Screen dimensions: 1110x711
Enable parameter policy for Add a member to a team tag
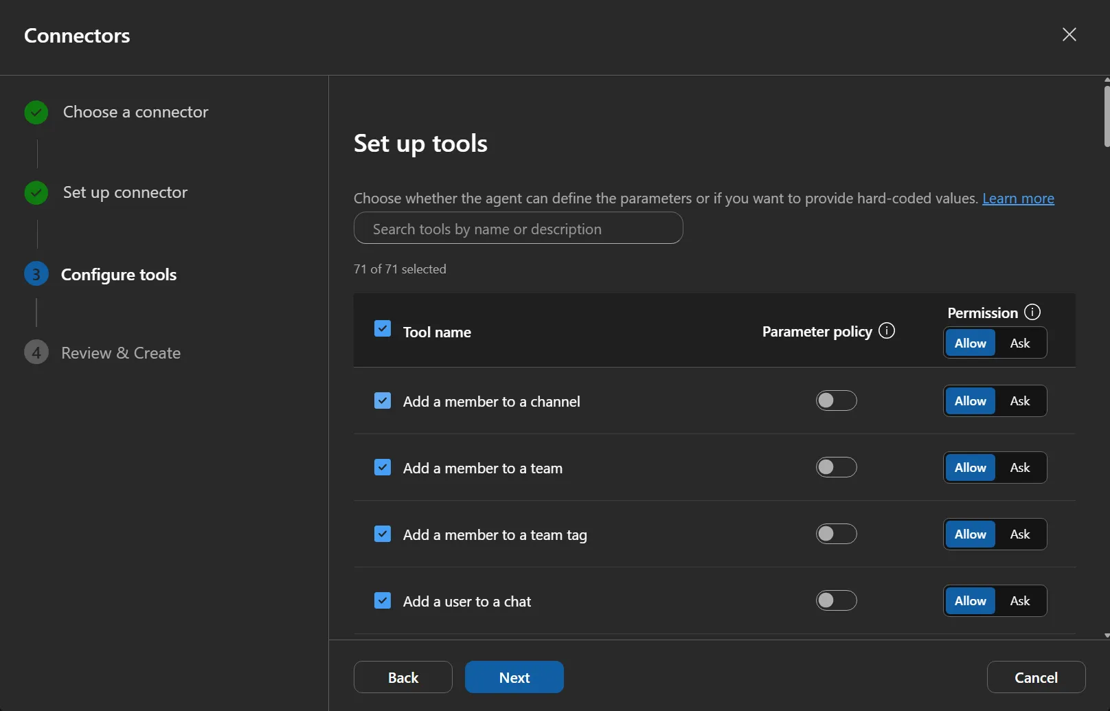coord(836,534)
